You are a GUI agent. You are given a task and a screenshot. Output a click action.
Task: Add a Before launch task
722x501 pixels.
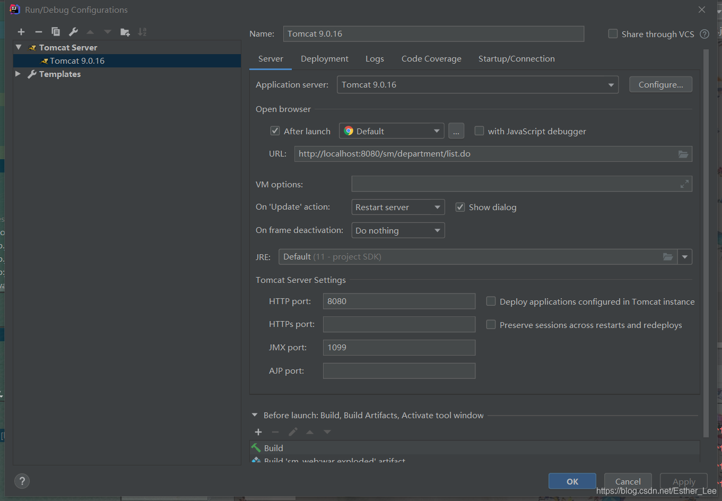pyautogui.click(x=258, y=432)
